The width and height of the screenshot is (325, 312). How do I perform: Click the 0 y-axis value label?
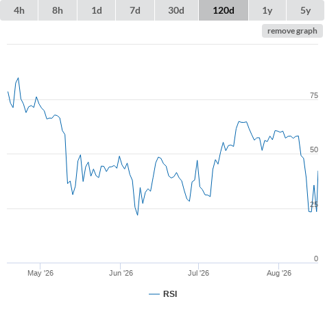(x=316, y=259)
